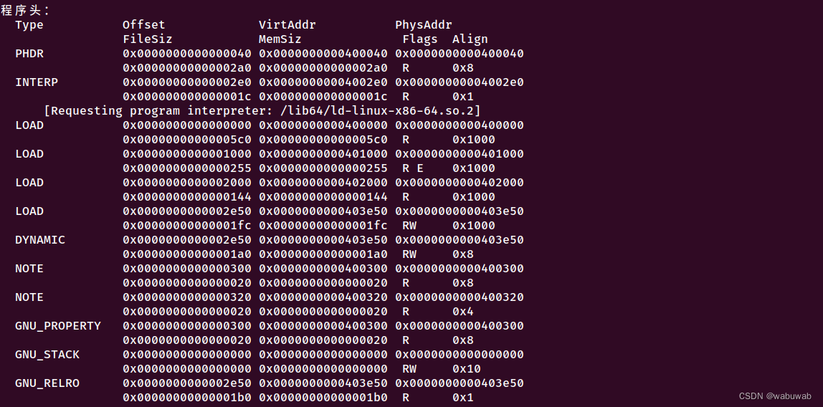823x407 pixels.
Task: Click the PHDR segment type label
Action: pyautogui.click(x=29, y=54)
